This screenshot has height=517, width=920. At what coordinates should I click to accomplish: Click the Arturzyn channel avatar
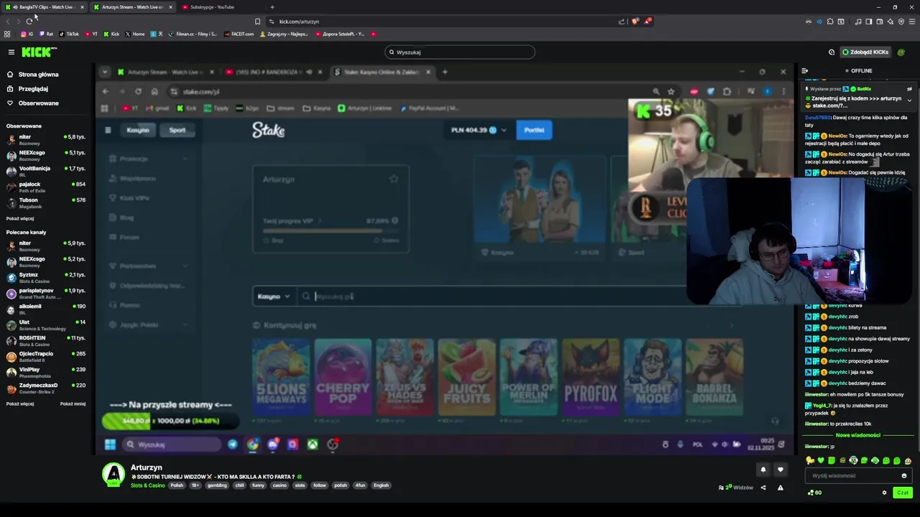[x=113, y=475]
